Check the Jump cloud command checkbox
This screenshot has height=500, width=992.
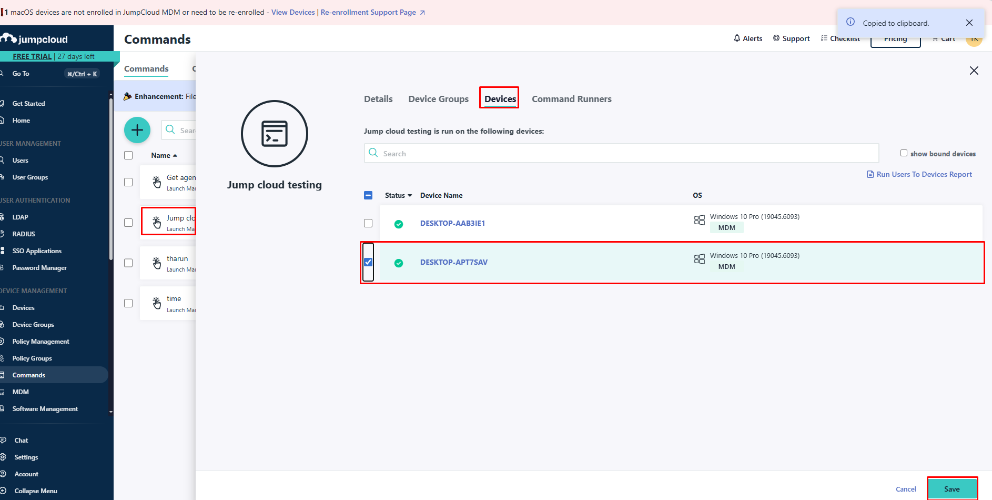click(128, 223)
